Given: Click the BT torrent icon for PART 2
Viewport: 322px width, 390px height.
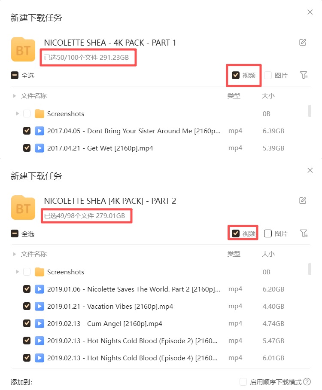Looking at the screenshot, I should [x=23, y=208].
